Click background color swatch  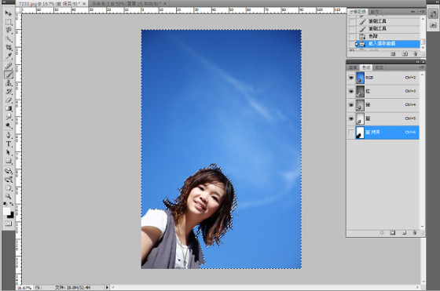tap(11, 216)
